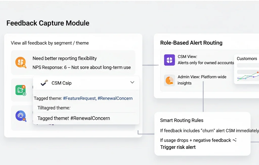The image size is (259, 165).
Task: Click the #FeatureRequest tag link
Action: 79,98
